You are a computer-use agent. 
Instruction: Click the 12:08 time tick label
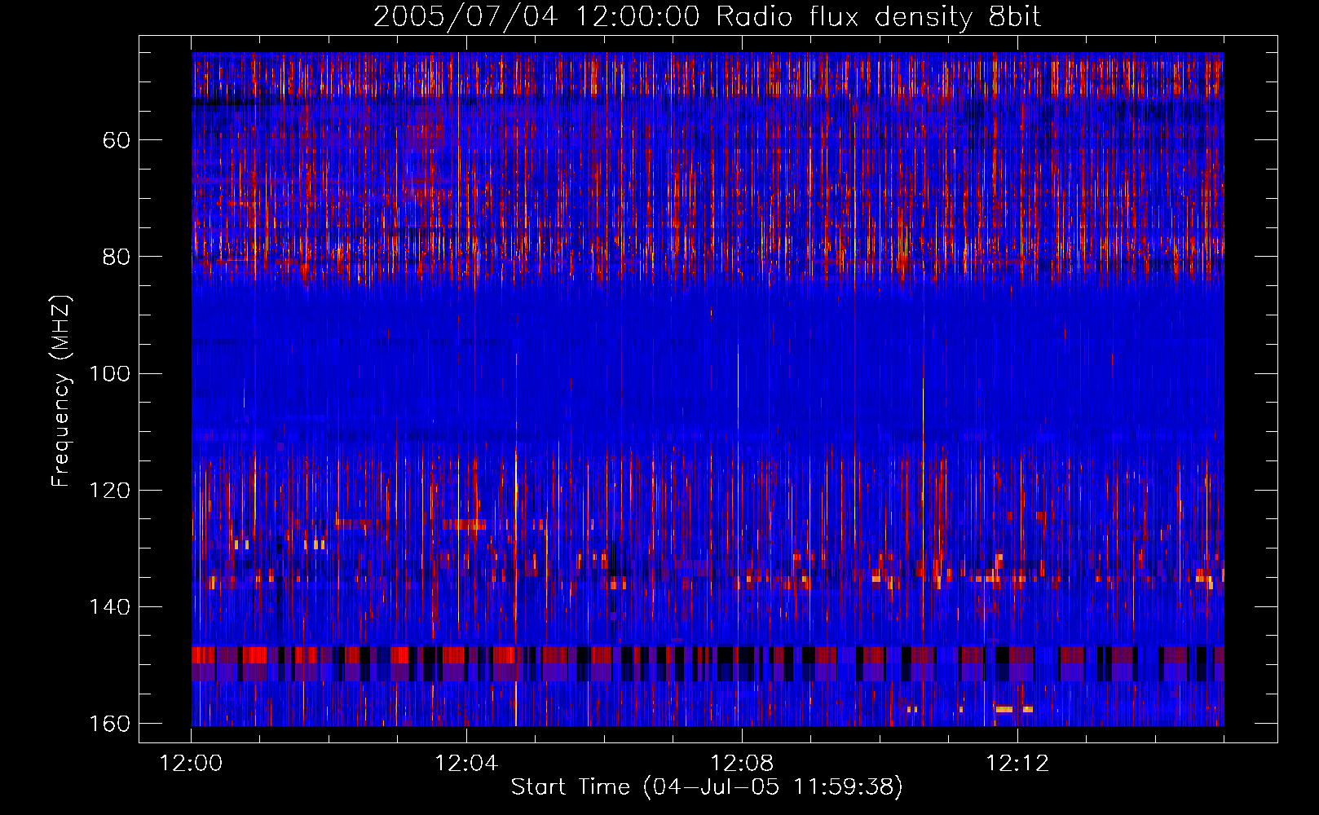[742, 764]
